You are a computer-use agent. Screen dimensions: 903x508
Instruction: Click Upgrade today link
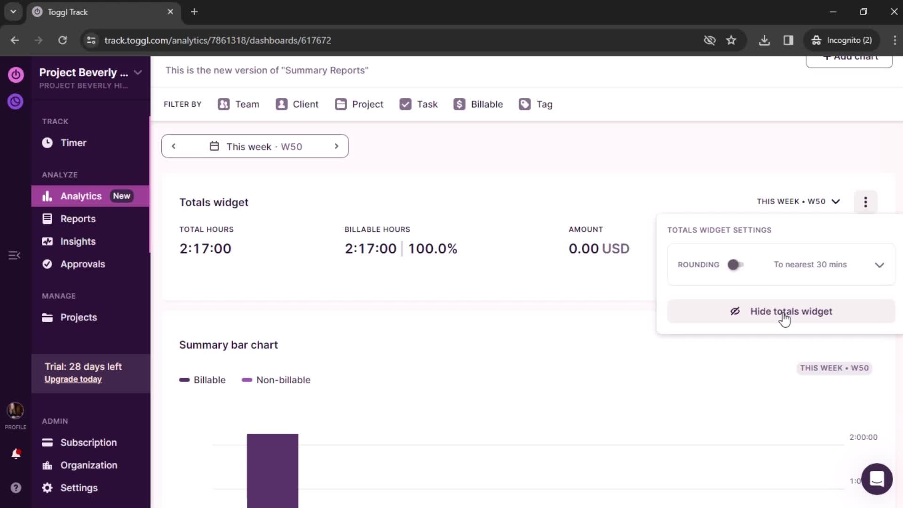pos(73,379)
